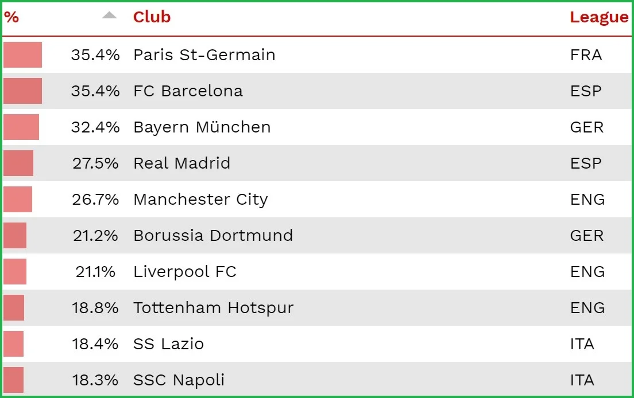Click ITA league code for SS Lazio
This screenshot has height=398, width=634.
pyautogui.click(x=582, y=344)
